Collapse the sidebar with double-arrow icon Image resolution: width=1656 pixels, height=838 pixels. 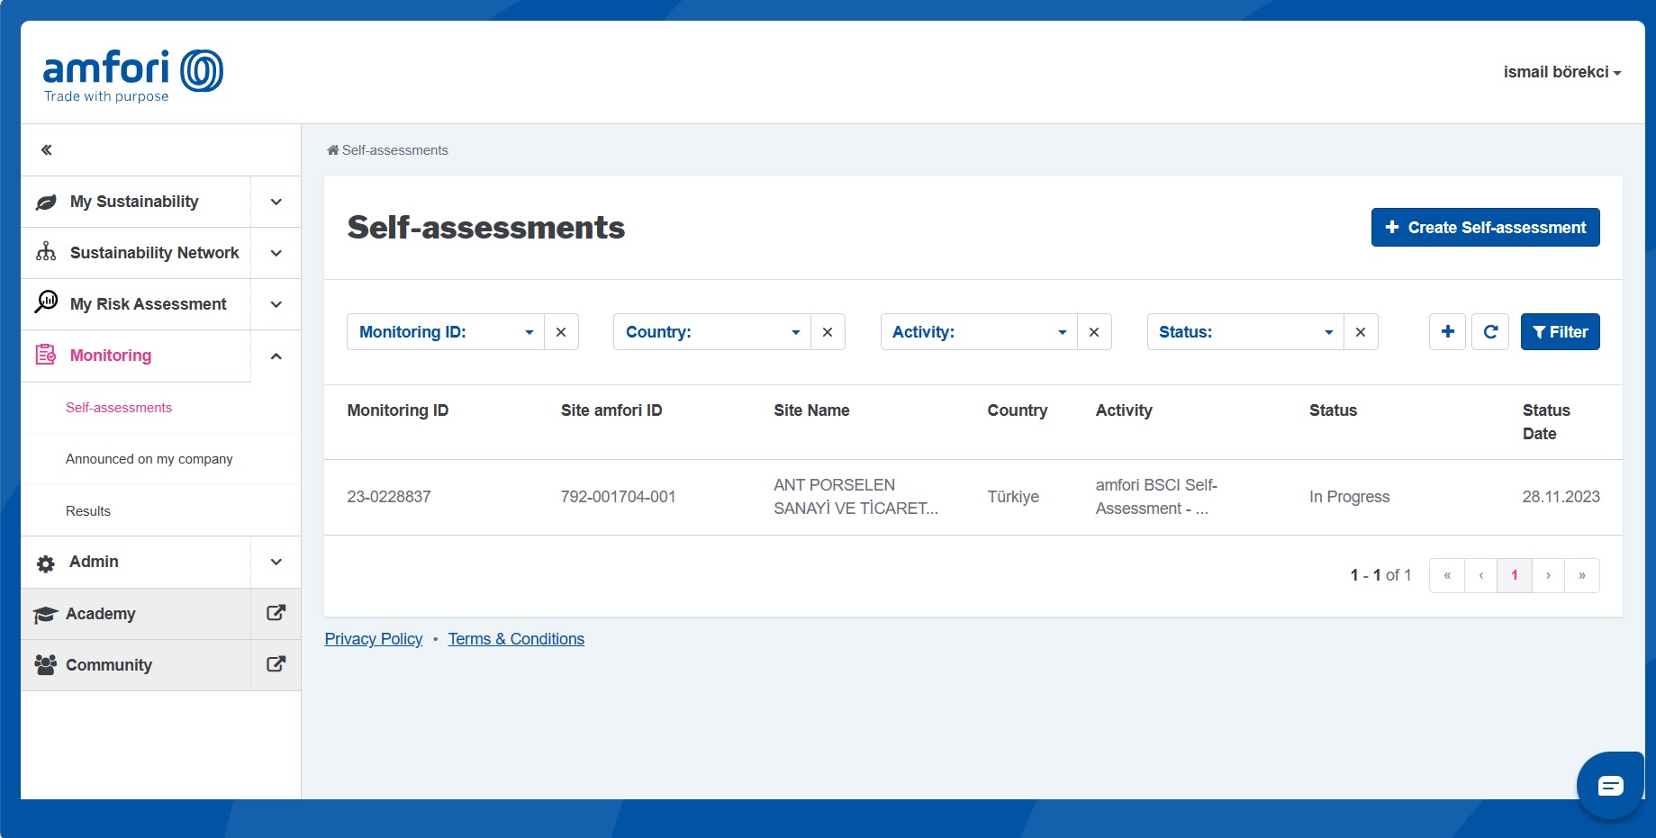(x=46, y=150)
